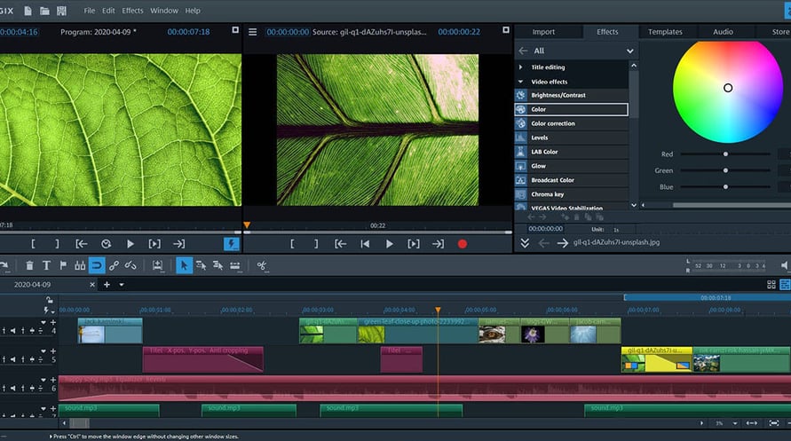Click the Red color slider handle
The height and width of the screenshot is (441, 791).
[725, 154]
